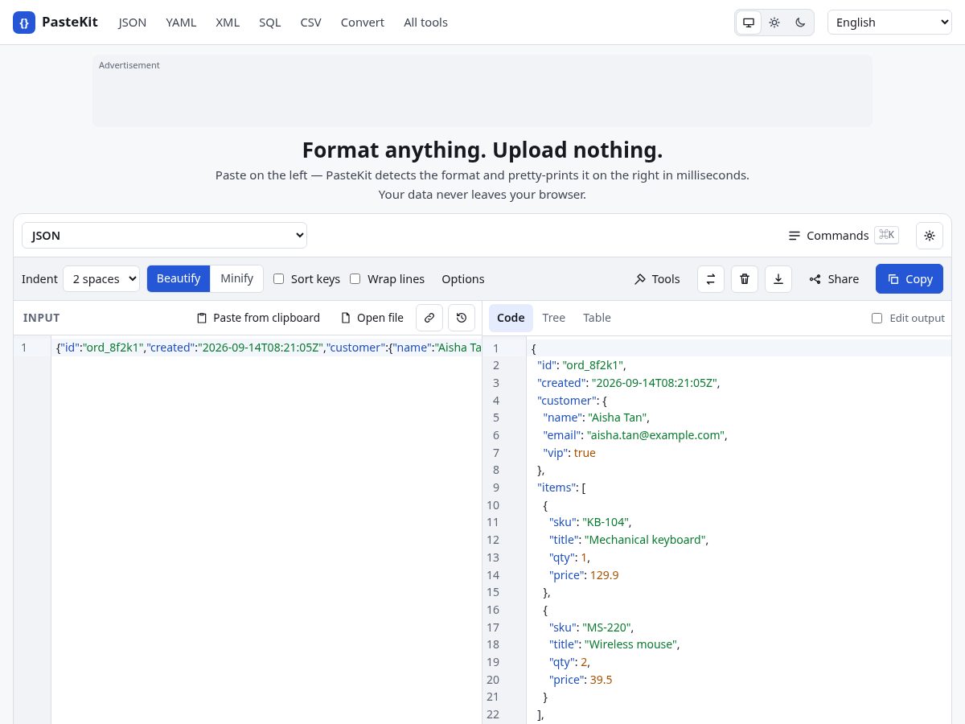Image resolution: width=965 pixels, height=724 pixels.
Task: Download the formatted output
Action: pos(778,279)
